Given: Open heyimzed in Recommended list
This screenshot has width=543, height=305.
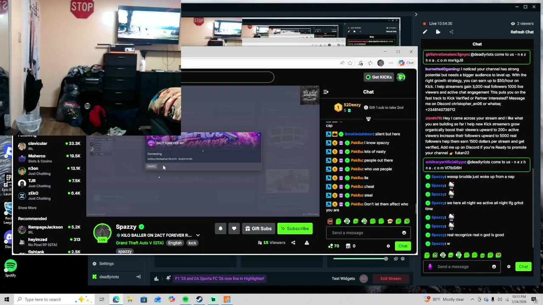Looking at the screenshot, I should [49, 242].
